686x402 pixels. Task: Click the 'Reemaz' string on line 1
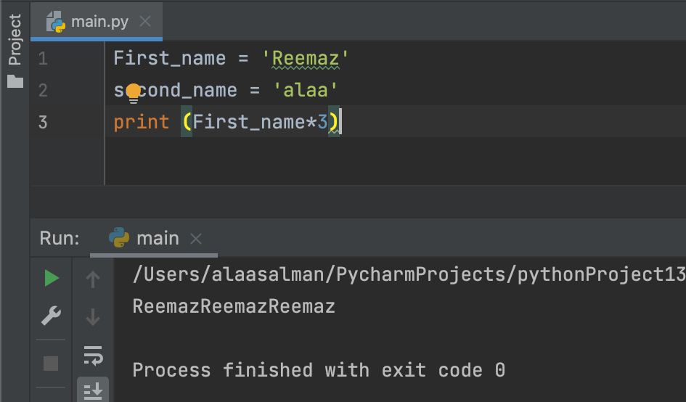(306, 59)
